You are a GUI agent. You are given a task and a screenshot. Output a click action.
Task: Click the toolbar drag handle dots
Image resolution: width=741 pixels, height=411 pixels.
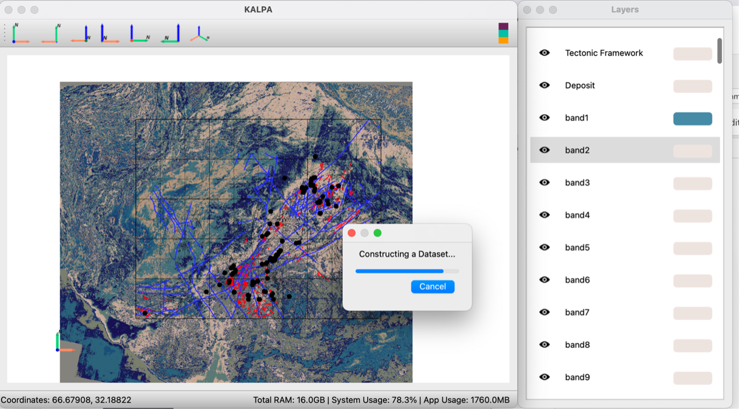[5, 33]
